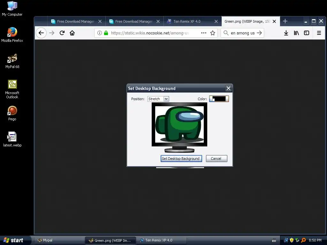
Task: Cancel the Set Desktop Background dialog
Action: 216,159
